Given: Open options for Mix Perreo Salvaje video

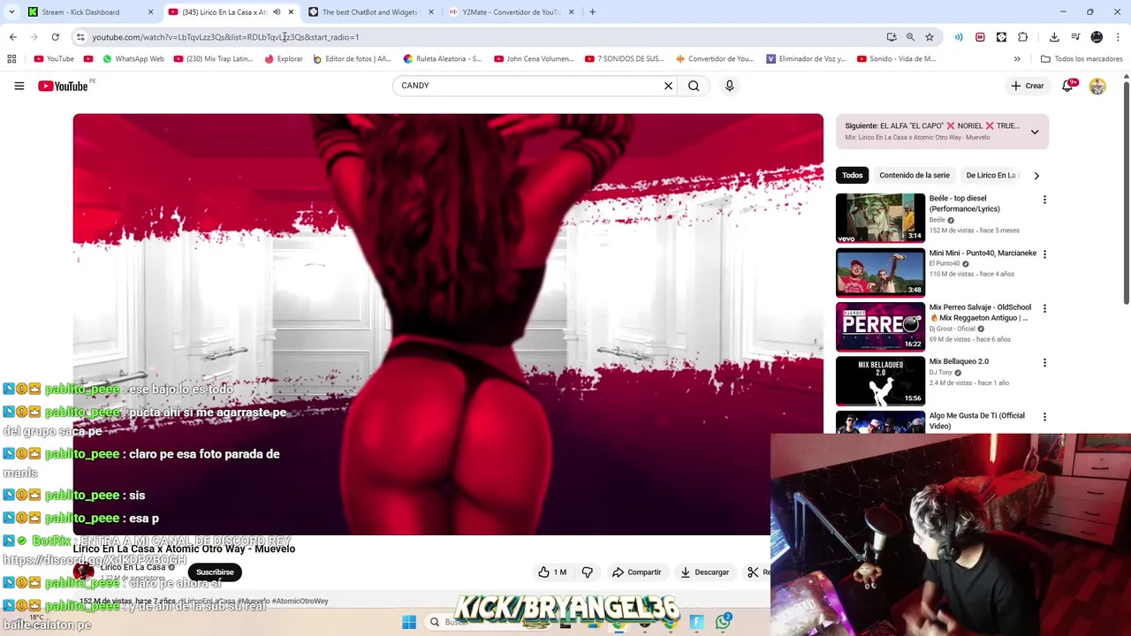Looking at the screenshot, I should tap(1044, 309).
